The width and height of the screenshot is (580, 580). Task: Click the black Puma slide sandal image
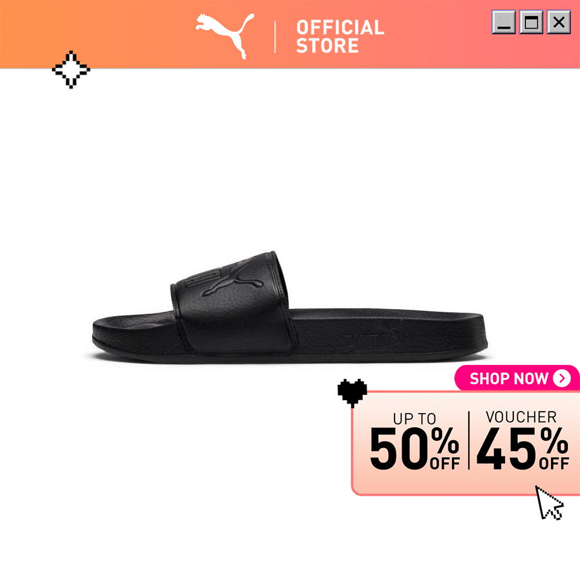[290, 307]
